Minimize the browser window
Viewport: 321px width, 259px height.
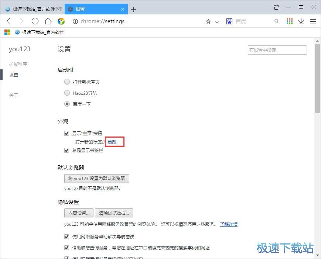click(x=288, y=7)
